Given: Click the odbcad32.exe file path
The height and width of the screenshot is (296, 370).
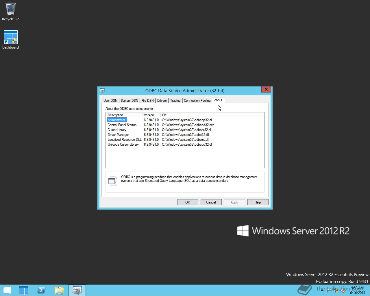Looking at the screenshot, I should 188,125.
